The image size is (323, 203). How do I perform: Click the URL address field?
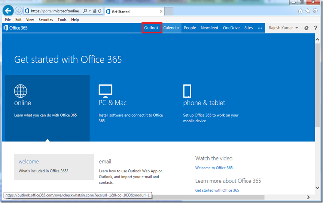[56, 11]
